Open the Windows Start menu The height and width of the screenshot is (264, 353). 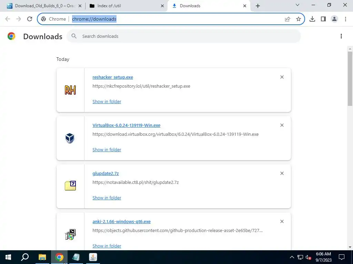point(8,257)
